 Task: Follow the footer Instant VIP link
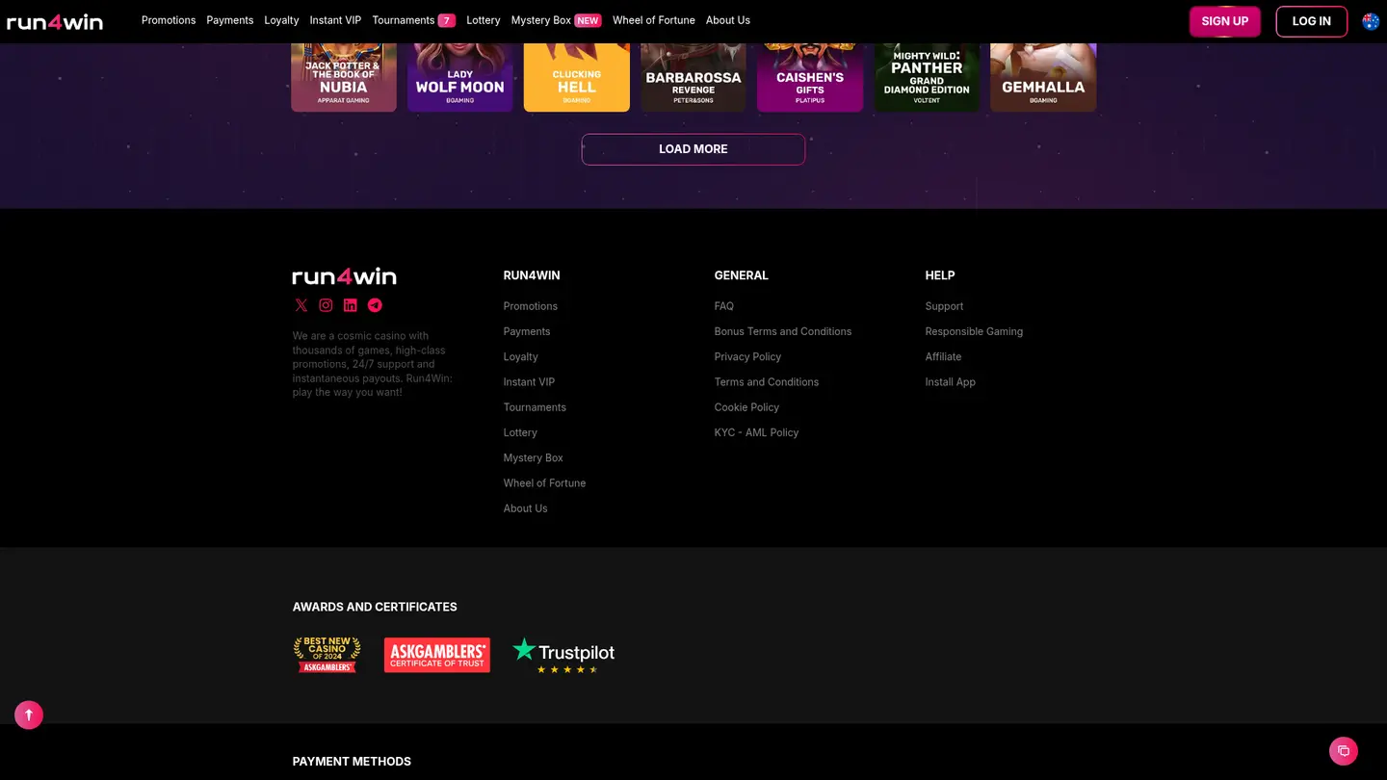pos(529,382)
